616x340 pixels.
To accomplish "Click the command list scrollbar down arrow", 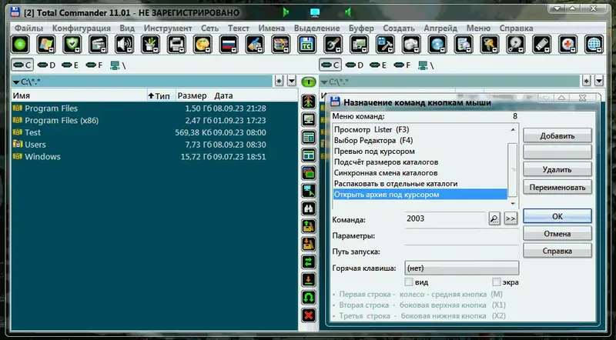I will tap(513, 203).
